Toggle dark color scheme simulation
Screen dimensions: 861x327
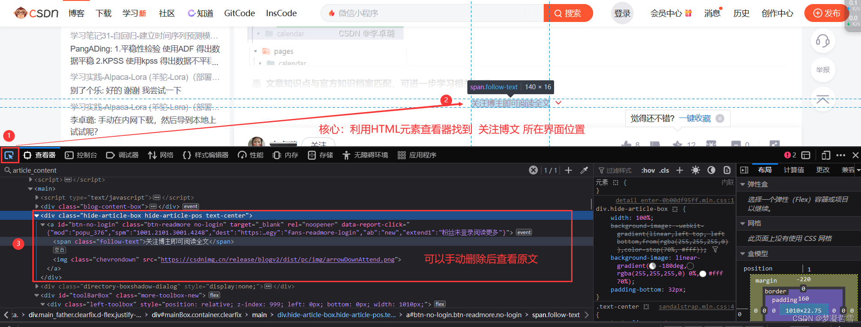(711, 170)
